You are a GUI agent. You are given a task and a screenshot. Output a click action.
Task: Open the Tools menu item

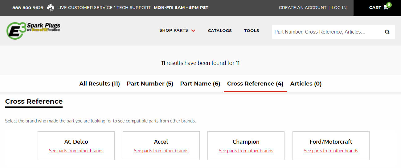(x=252, y=30)
